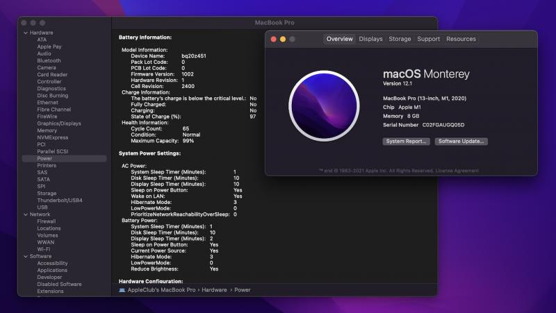Image resolution: width=556 pixels, height=313 pixels.
Task: Select Wi-Fi under Network
Action: 43,249
